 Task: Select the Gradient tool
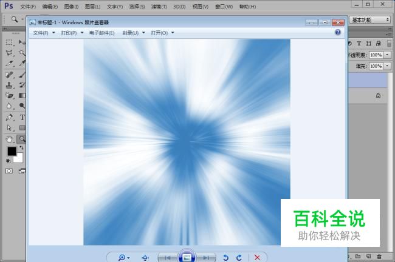[x=22, y=96]
